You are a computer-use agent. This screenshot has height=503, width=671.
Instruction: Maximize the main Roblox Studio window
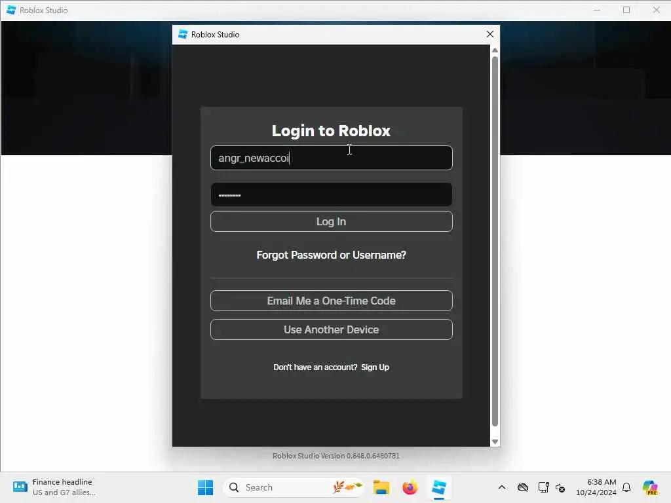(x=626, y=10)
